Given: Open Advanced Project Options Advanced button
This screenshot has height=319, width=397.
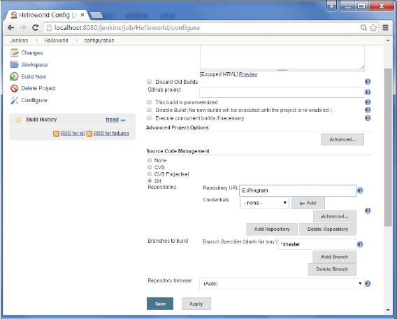Looking at the screenshot, I should pyautogui.click(x=342, y=139).
